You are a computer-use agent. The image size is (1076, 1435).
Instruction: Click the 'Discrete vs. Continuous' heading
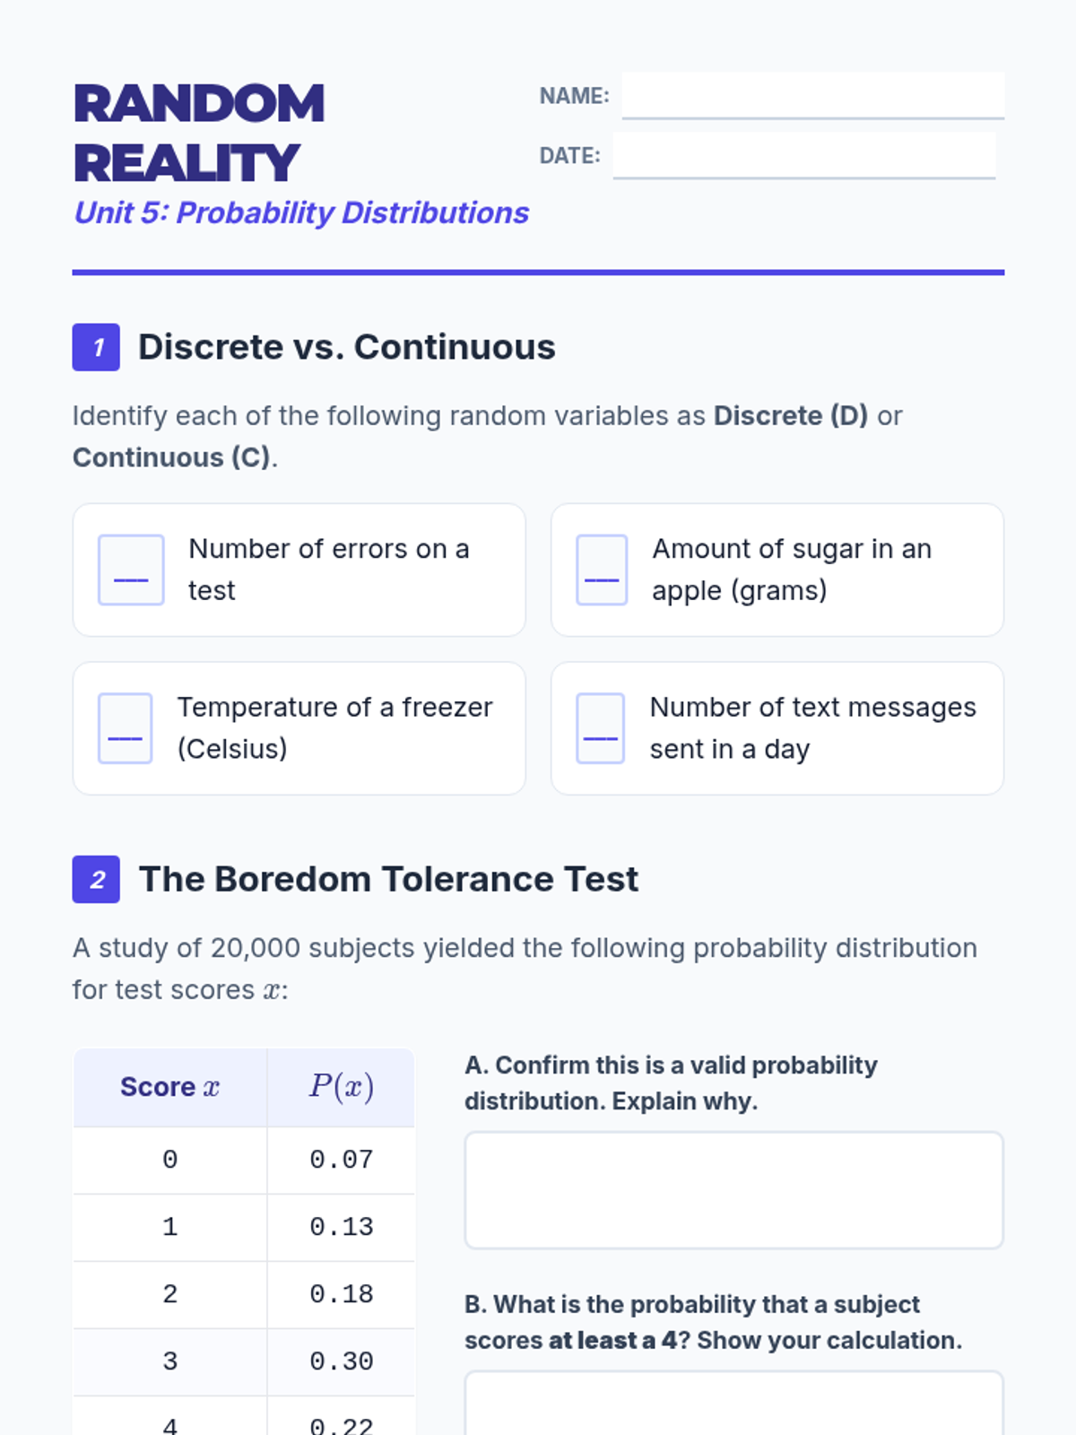[x=346, y=347]
